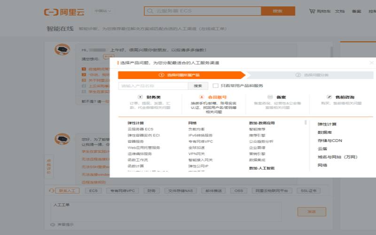Choose IPv6转换服务 product
Viewport: 376px width, 235px height.
coord(200,135)
